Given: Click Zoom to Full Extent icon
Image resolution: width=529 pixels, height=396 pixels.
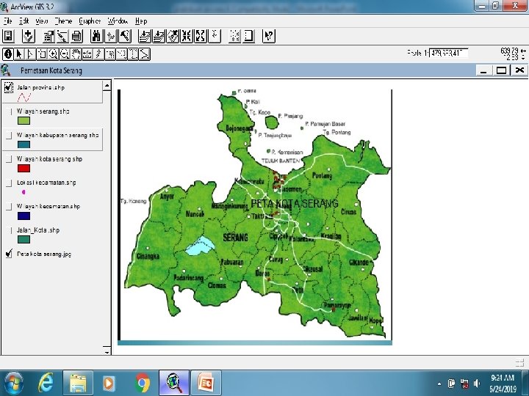Looking at the screenshot, I should pyautogui.click(x=145, y=36).
